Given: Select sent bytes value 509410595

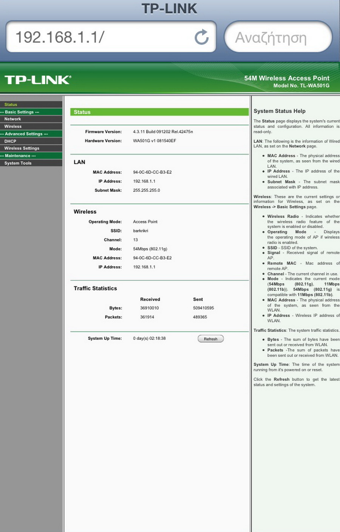Looking at the screenshot, I should 203,308.
